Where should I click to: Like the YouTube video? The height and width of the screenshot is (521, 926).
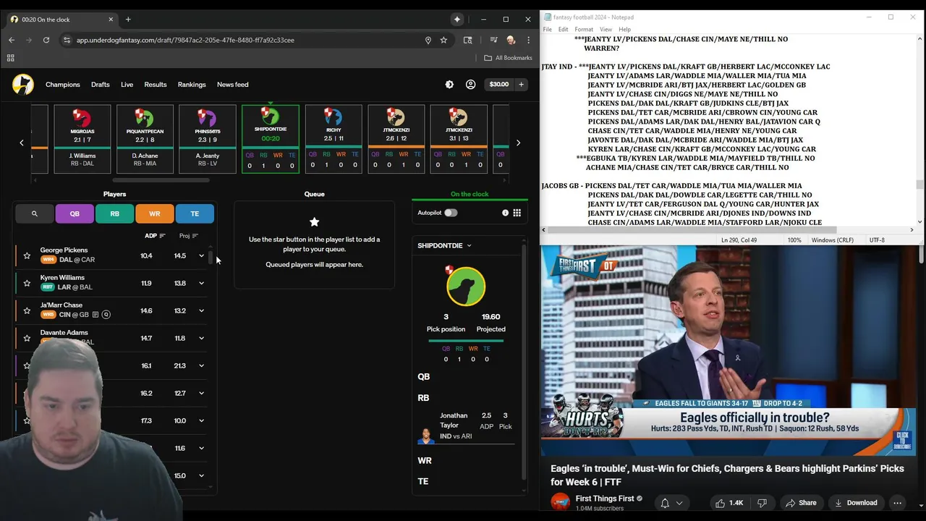tap(729, 503)
